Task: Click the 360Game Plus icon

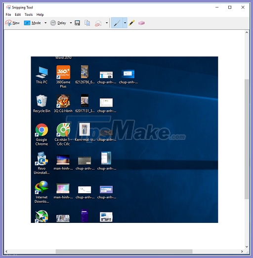Action: click(63, 77)
